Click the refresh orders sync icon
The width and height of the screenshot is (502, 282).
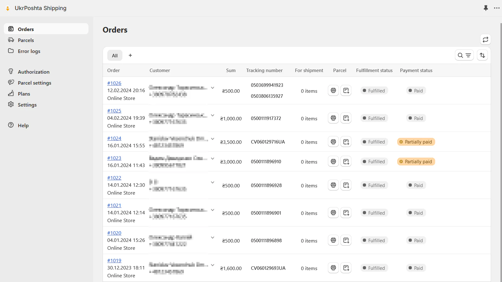(x=485, y=39)
